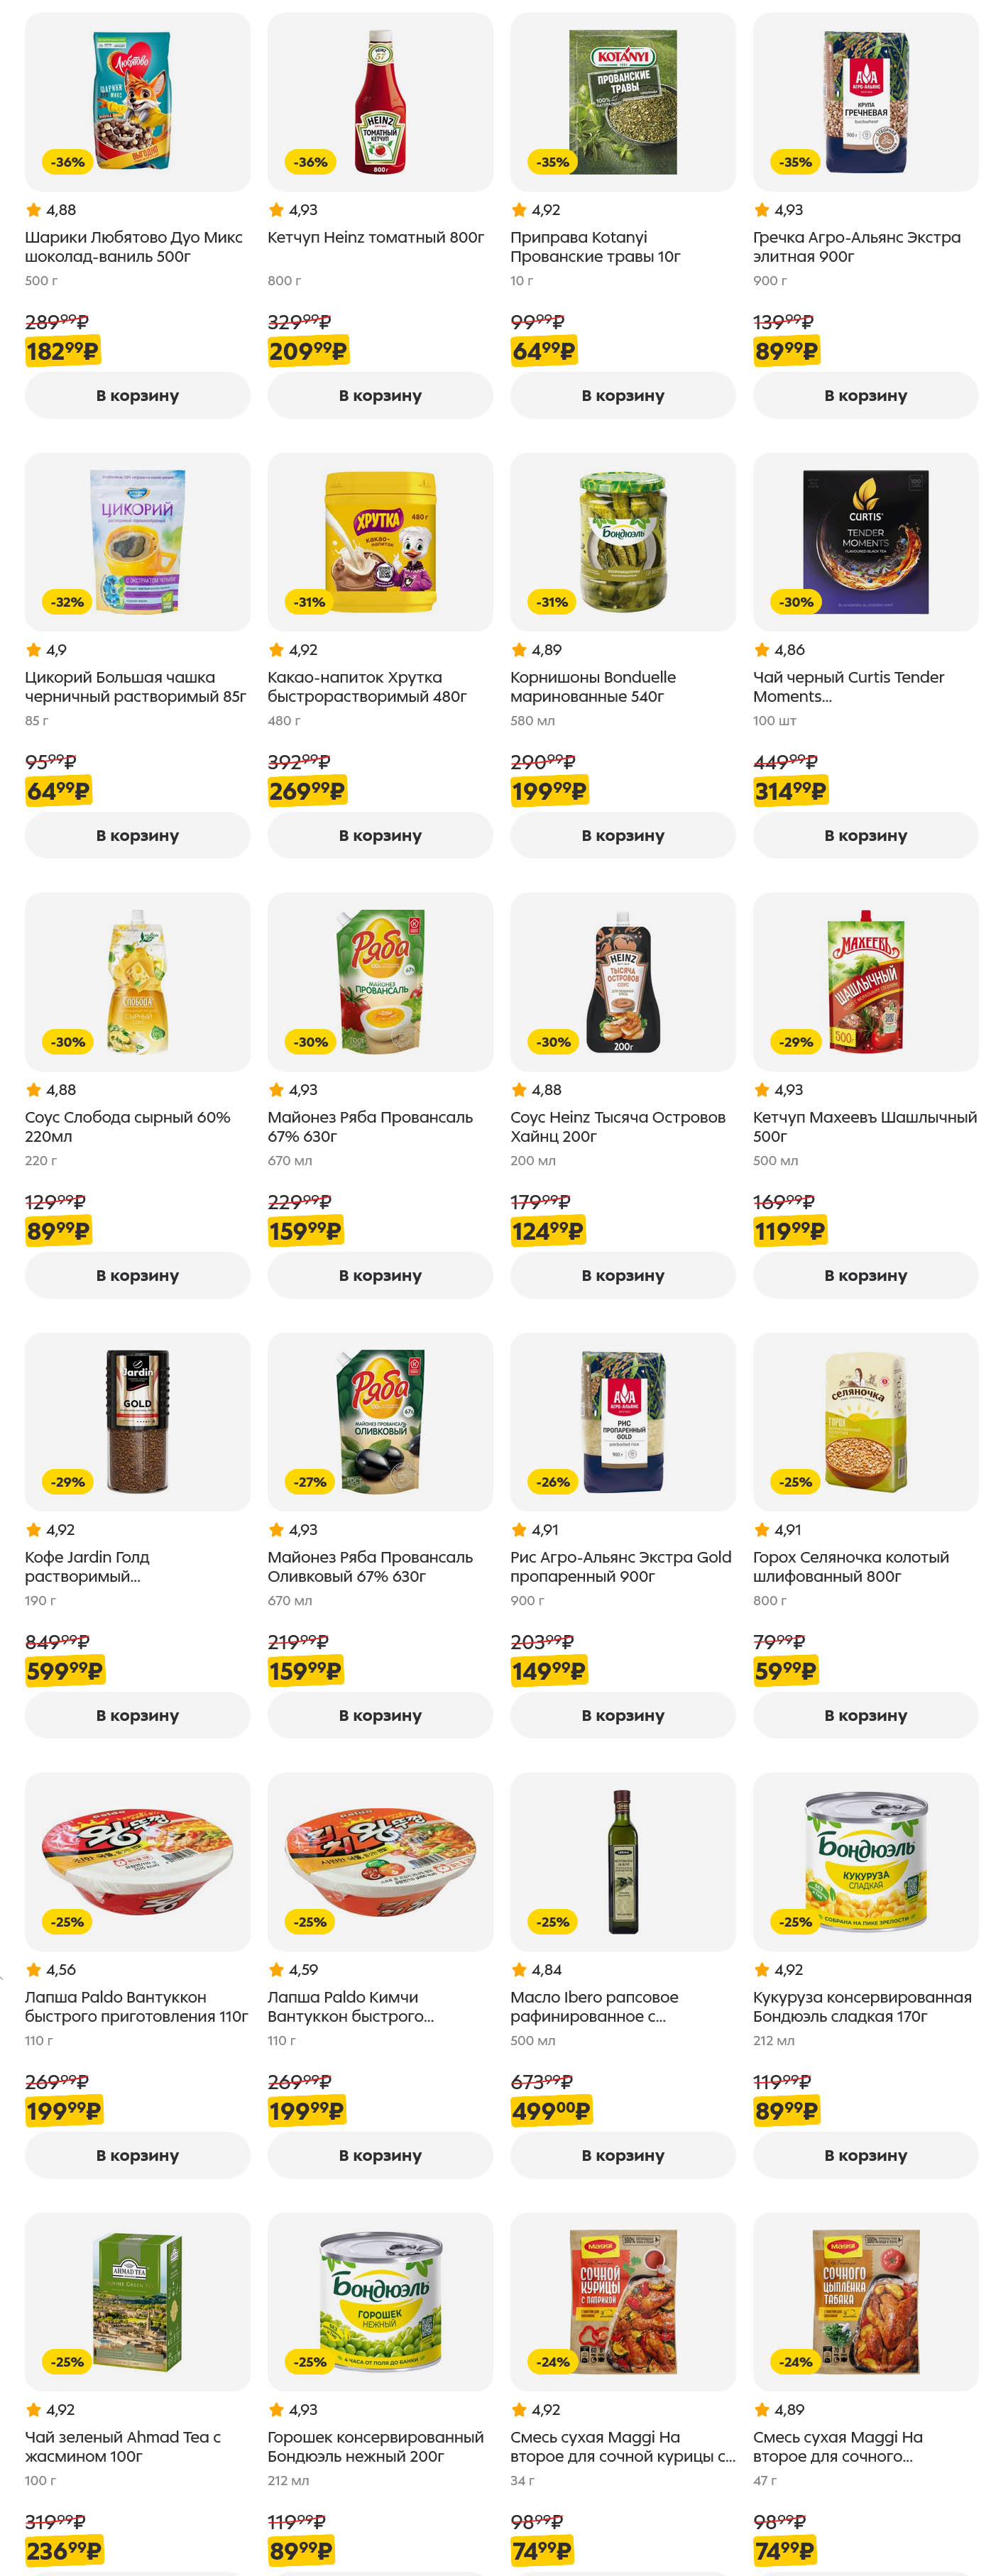Open Майонез Ряба Провансаль Оливковый title
991x2576 pixels.
tap(369, 1567)
